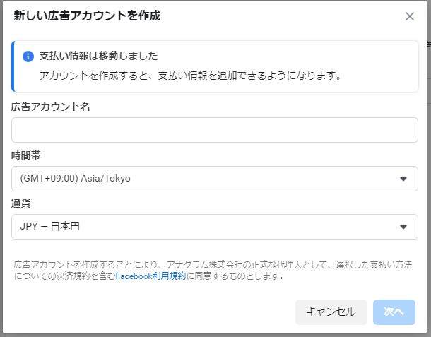Open the Facebook利用規約 link
This screenshot has width=431, height=337.
150,276
